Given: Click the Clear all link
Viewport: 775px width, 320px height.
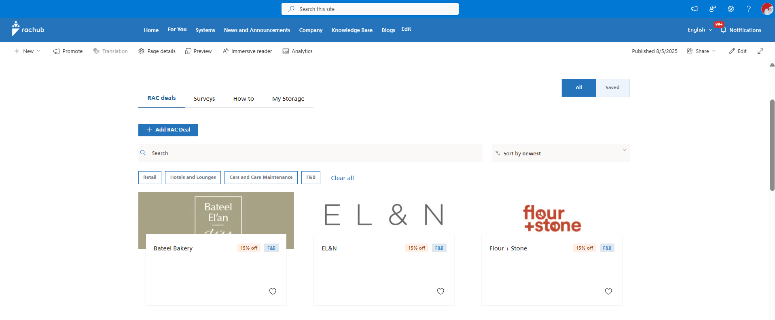Looking at the screenshot, I should (x=342, y=178).
